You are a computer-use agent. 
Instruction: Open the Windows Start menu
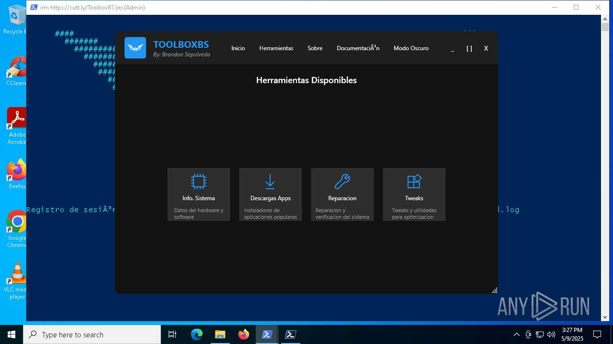11,334
